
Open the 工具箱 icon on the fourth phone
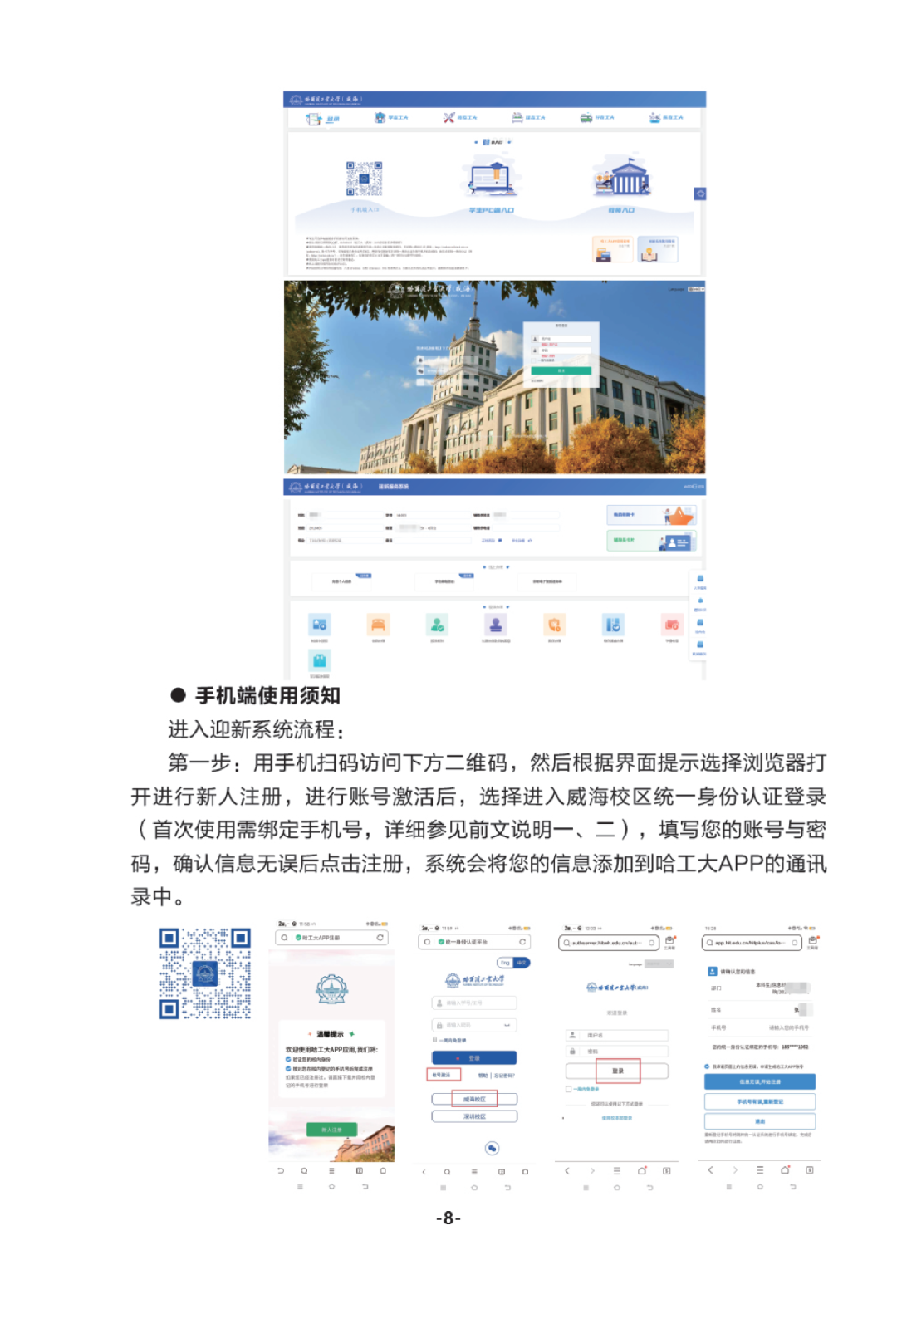812,942
